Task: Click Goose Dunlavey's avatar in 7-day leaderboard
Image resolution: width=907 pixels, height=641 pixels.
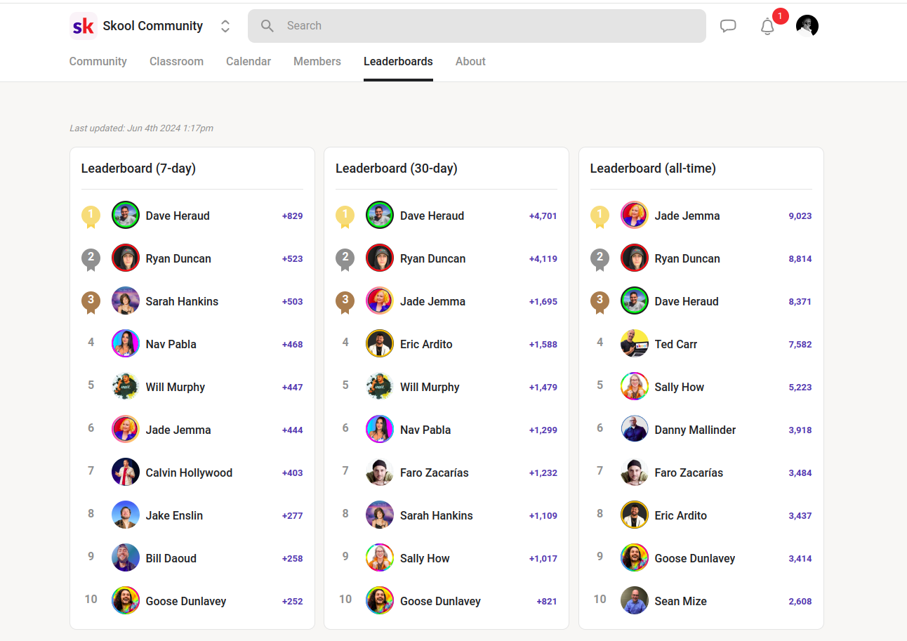Action: click(x=126, y=601)
